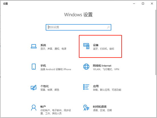157x118 pixels.
Task: Maximize the 设置 window
Action: [143, 4]
